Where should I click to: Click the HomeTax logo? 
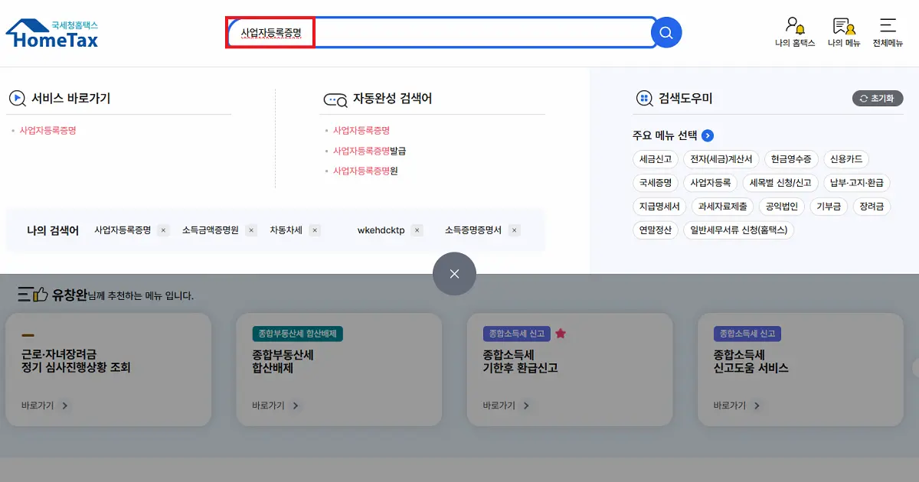tap(52, 34)
